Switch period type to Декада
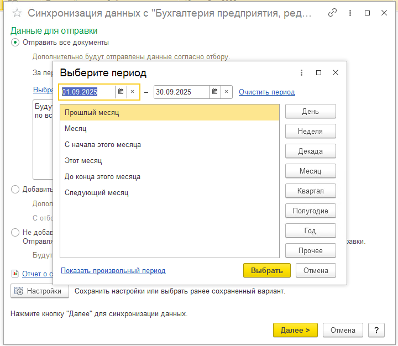This screenshot has width=398, height=346. coord(311,151)
